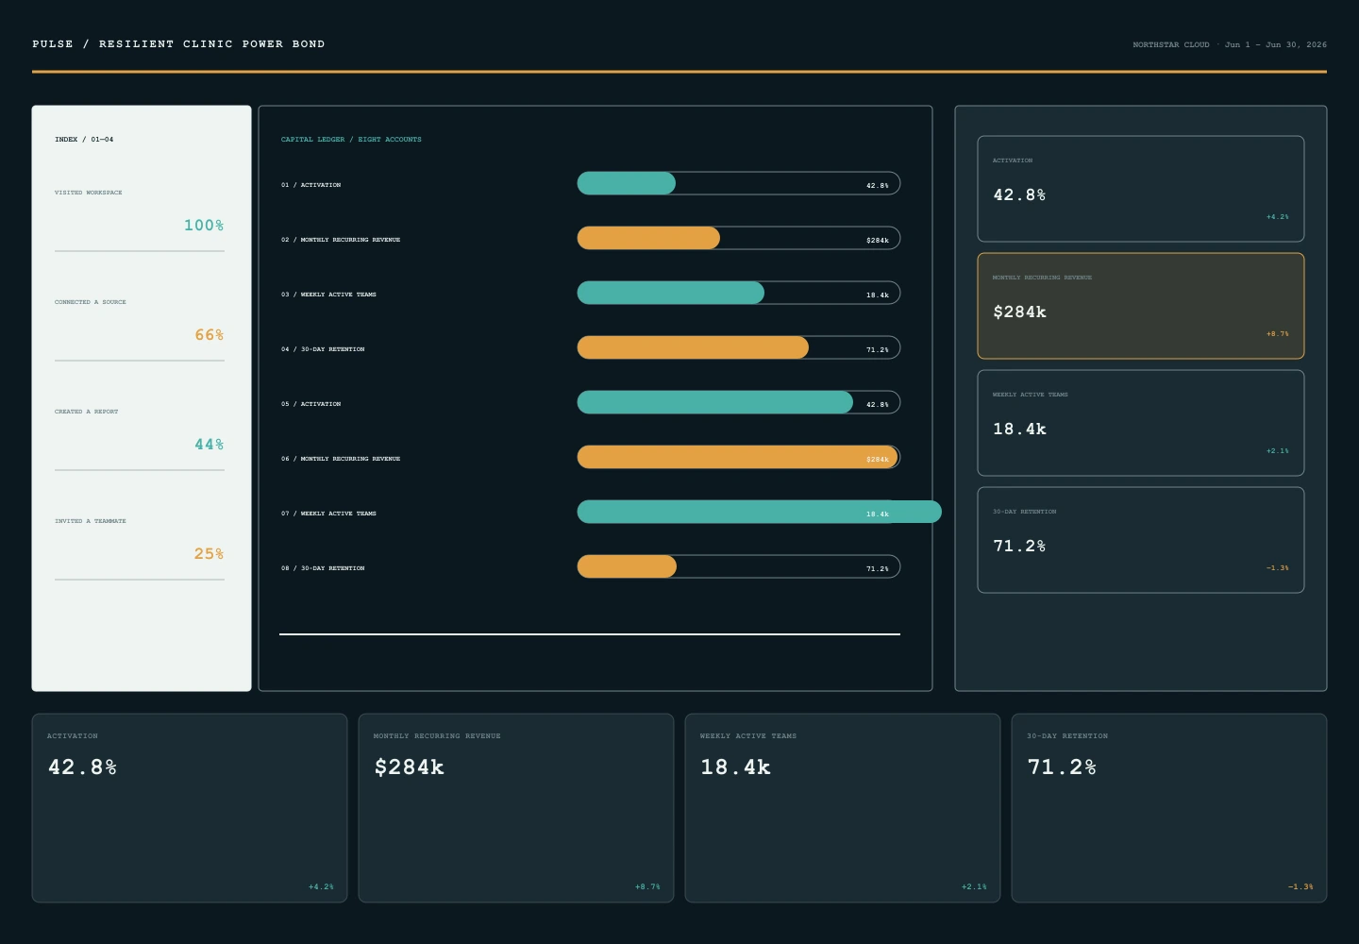Select the Monthly Recurring Revenue card in the bottom row
1359x944 pixels.
point(516,808)
